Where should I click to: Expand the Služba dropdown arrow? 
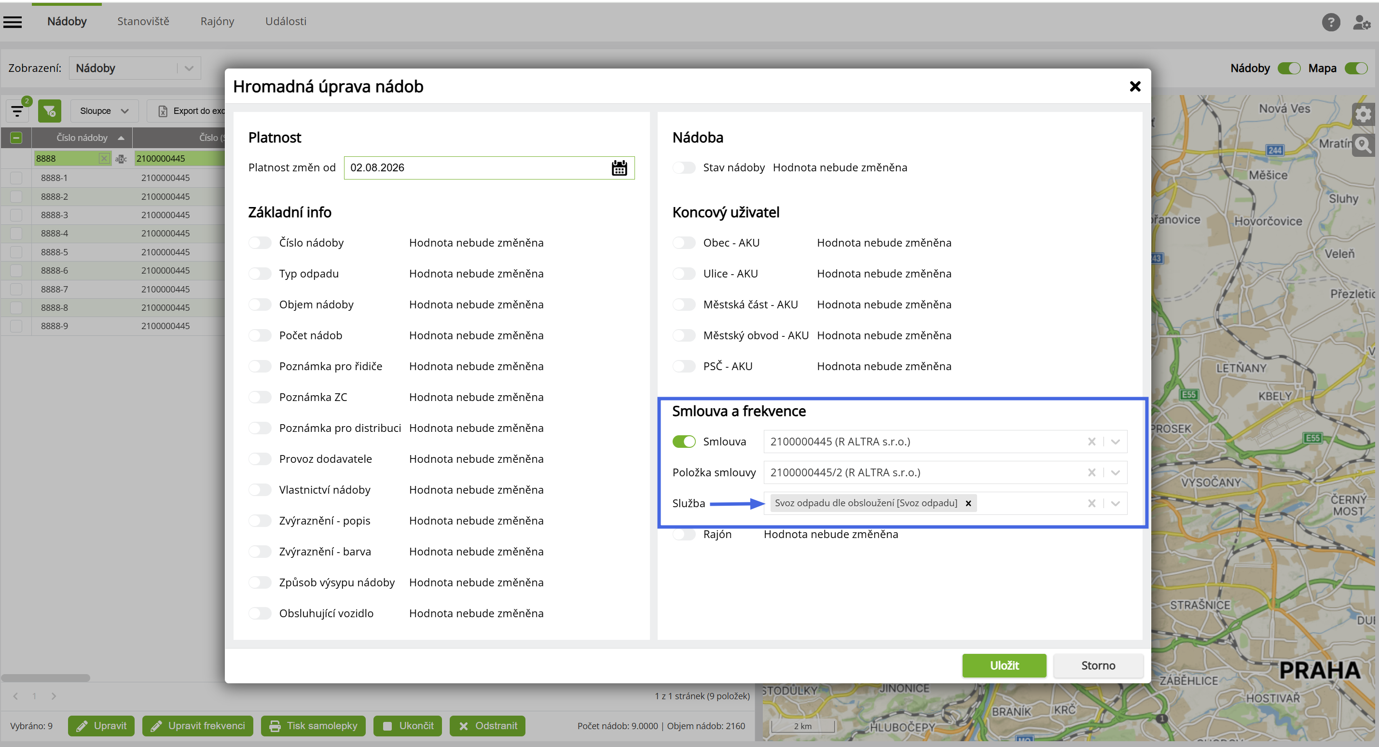coord(1116,503)
